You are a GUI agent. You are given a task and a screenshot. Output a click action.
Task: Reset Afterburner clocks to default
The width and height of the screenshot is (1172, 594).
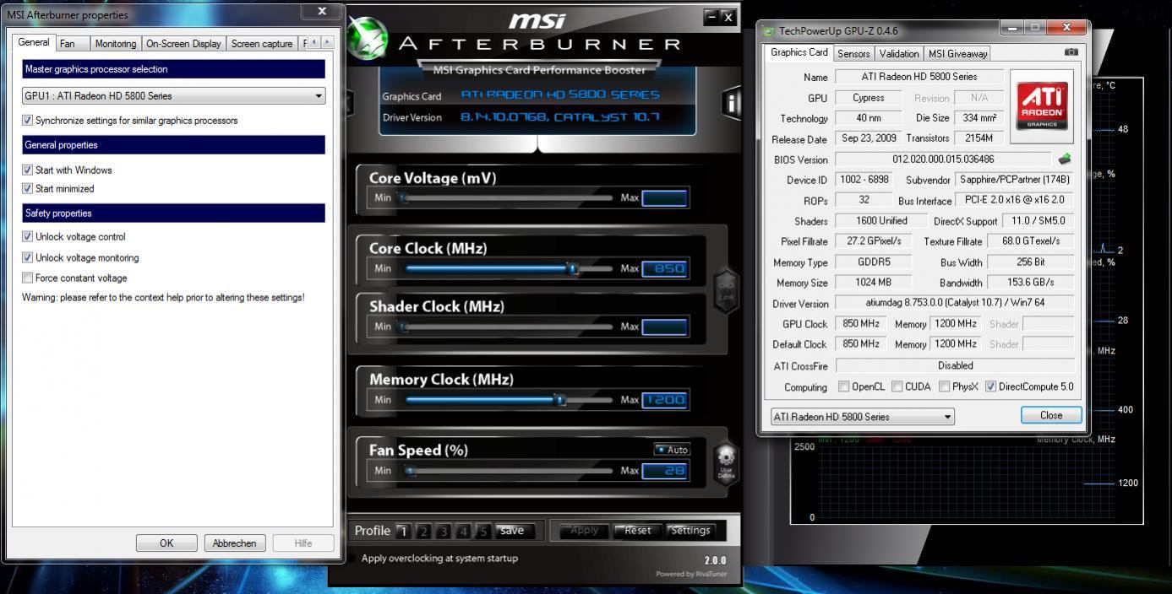pyautogui.click(x=637, y=531)
